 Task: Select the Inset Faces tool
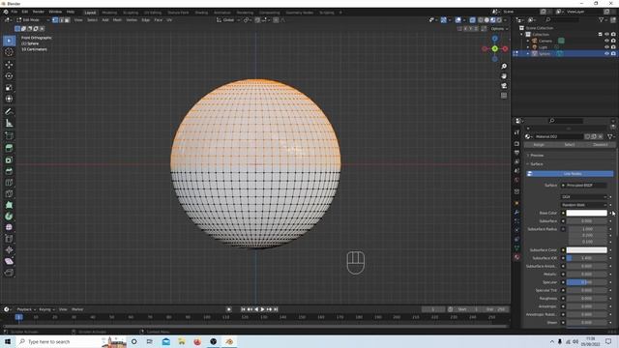pos(9,159)
